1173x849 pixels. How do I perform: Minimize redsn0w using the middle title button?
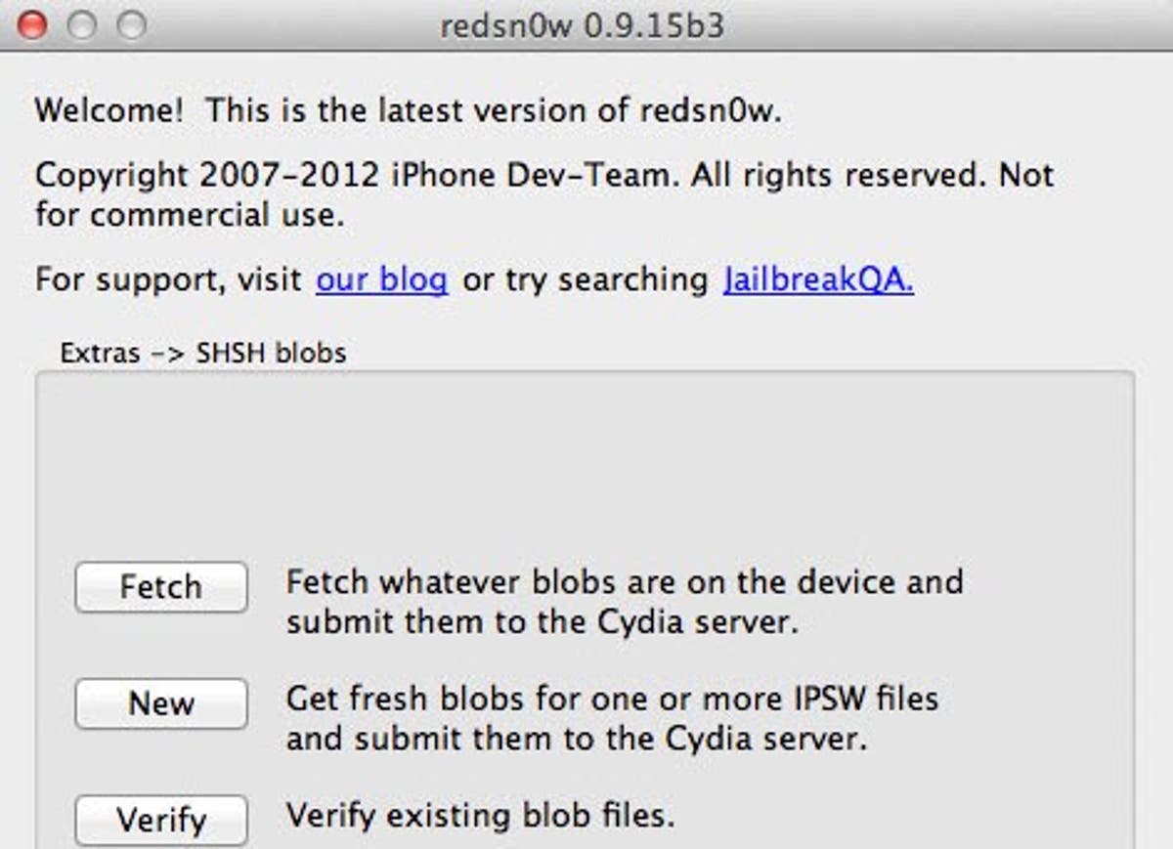coord(82,25)
